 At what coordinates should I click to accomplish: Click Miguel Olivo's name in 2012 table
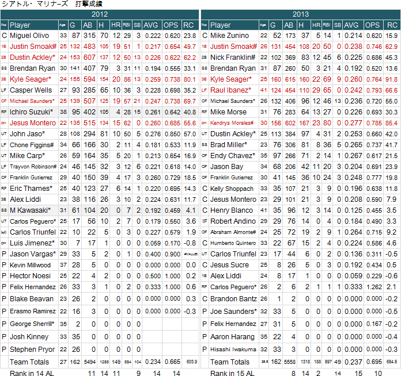(29, 36)
